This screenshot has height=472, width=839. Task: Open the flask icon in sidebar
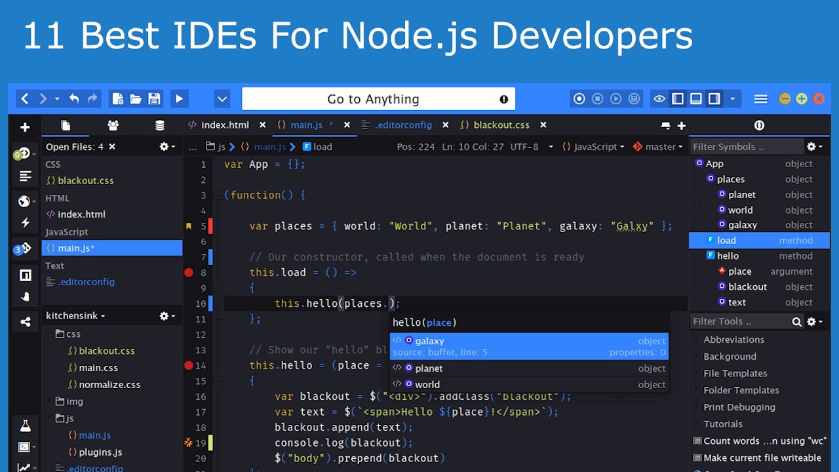point(25,426)
